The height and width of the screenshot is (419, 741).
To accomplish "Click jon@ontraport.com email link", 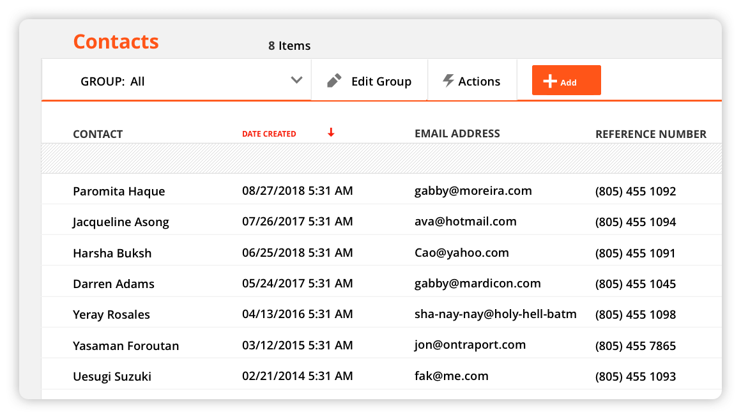I will point(469,344).
